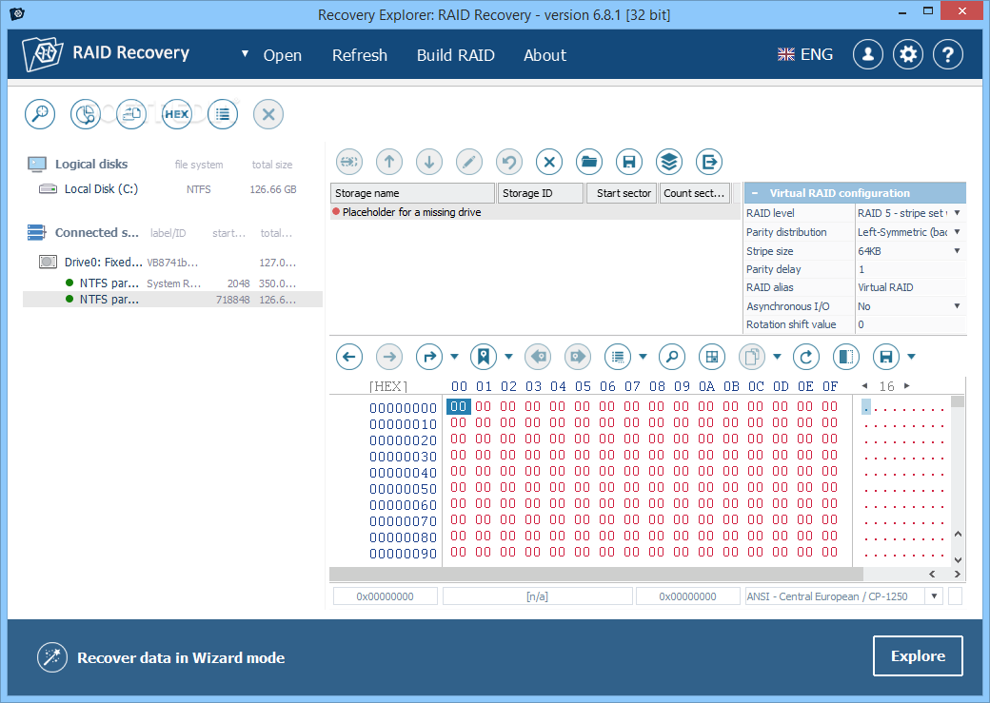Click the save floppy icon in hex toolbar

tap(886, 357)
